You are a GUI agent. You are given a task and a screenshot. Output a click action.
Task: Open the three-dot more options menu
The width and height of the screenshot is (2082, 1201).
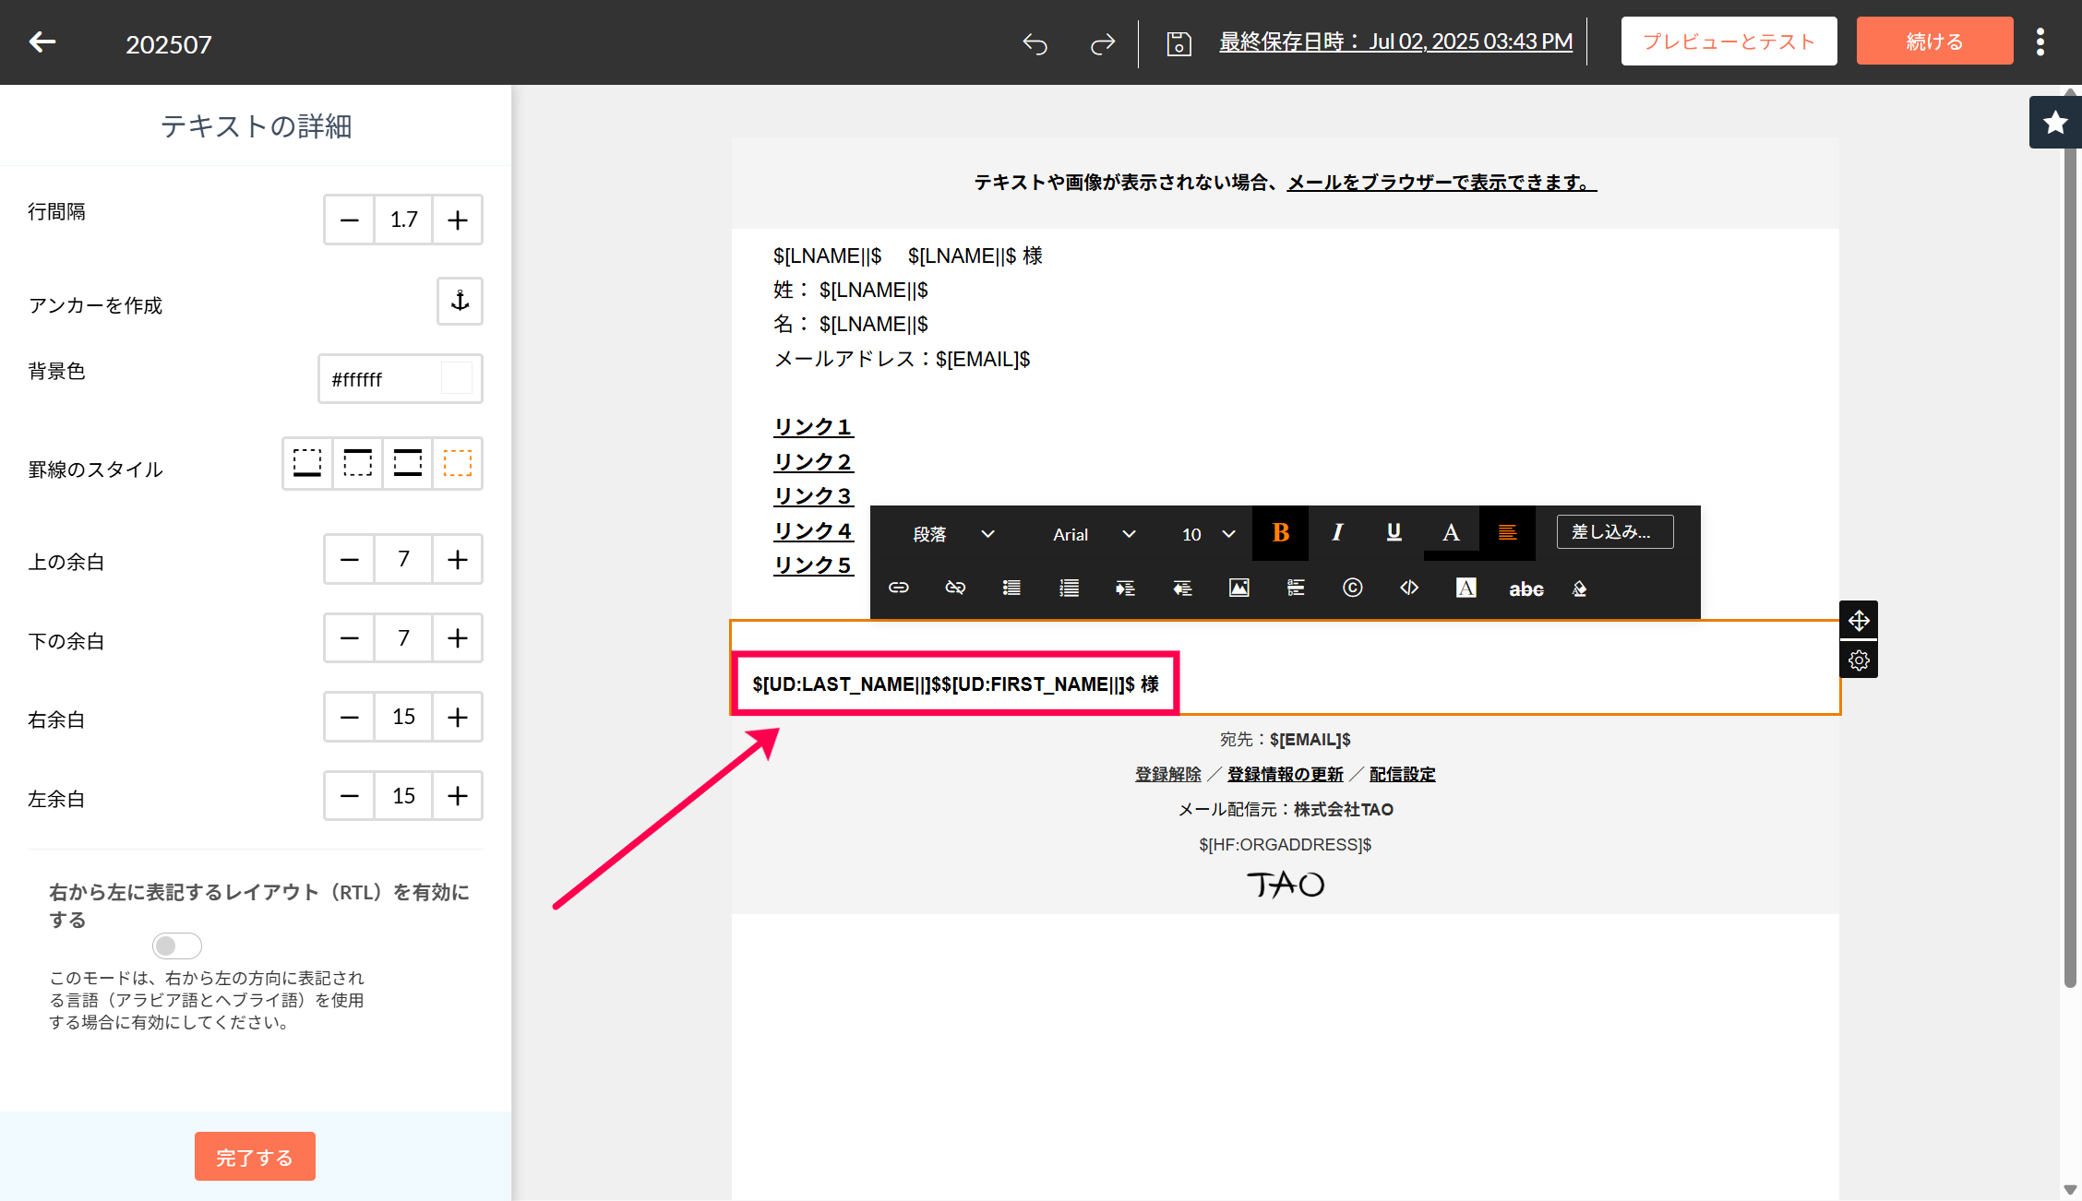click(2040, 42)
